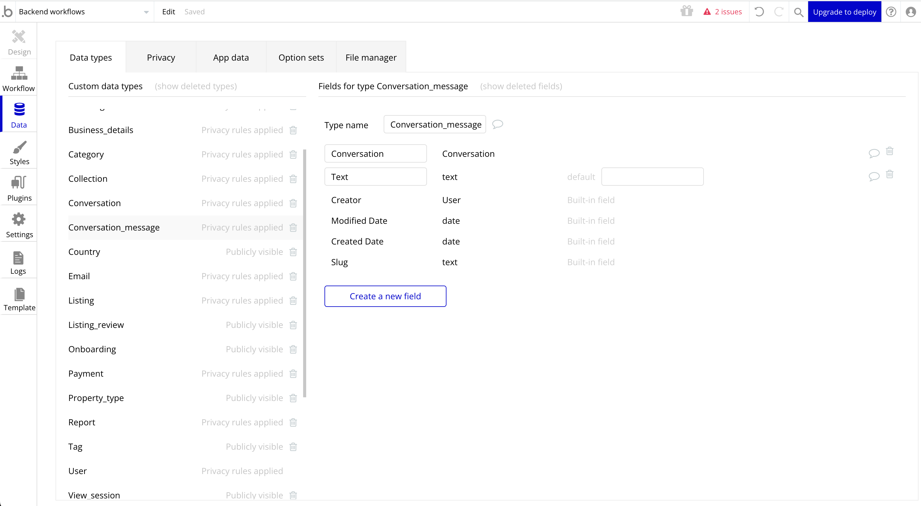This screenshot has width=921, height=506.
Task: Open the Settings gear in the sidebar
Action: (x=19, y=219)
